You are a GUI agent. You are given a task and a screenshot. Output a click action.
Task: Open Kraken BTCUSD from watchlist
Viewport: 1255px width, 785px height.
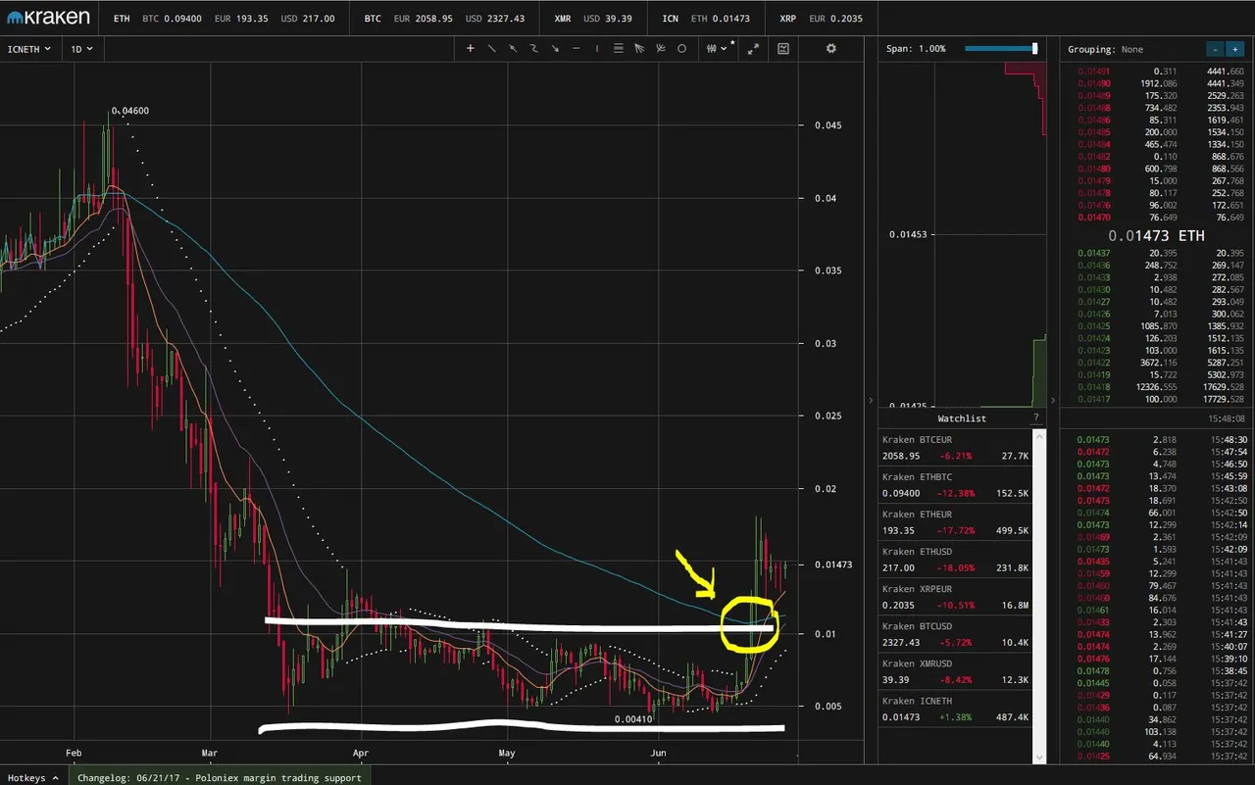[x=956, y=633]
